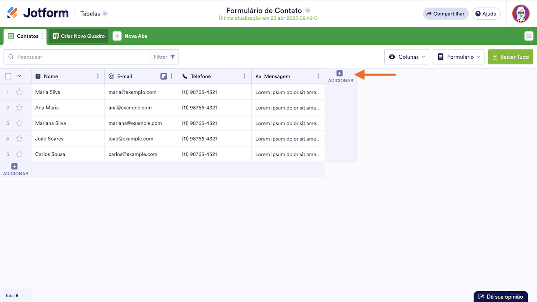Image resolution: width=537 pixels, height=302 pixels.
Task: Click the Baixar Tudo download button
Action: tap(511, 57)
